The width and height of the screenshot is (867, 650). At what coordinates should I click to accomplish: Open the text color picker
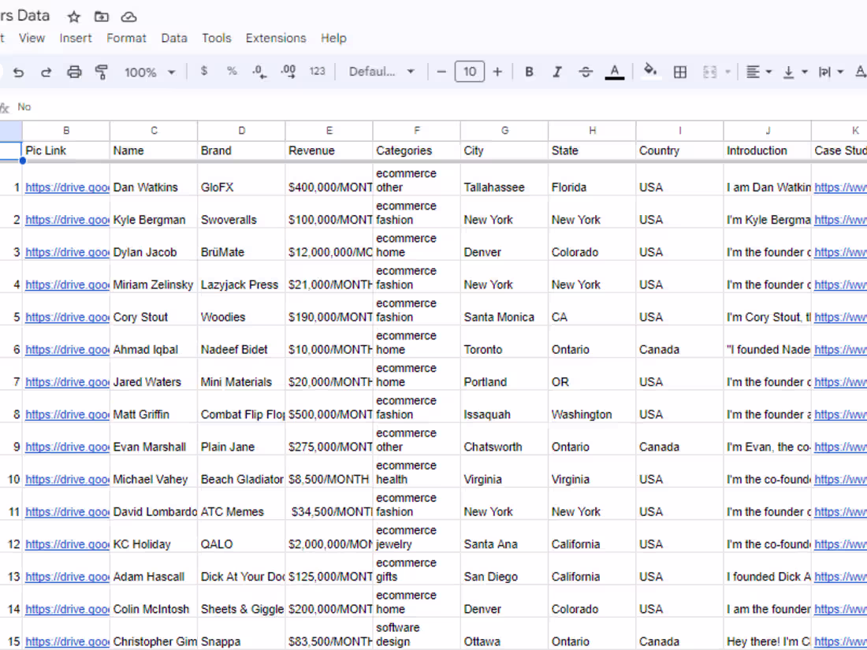tap(614, 72)
